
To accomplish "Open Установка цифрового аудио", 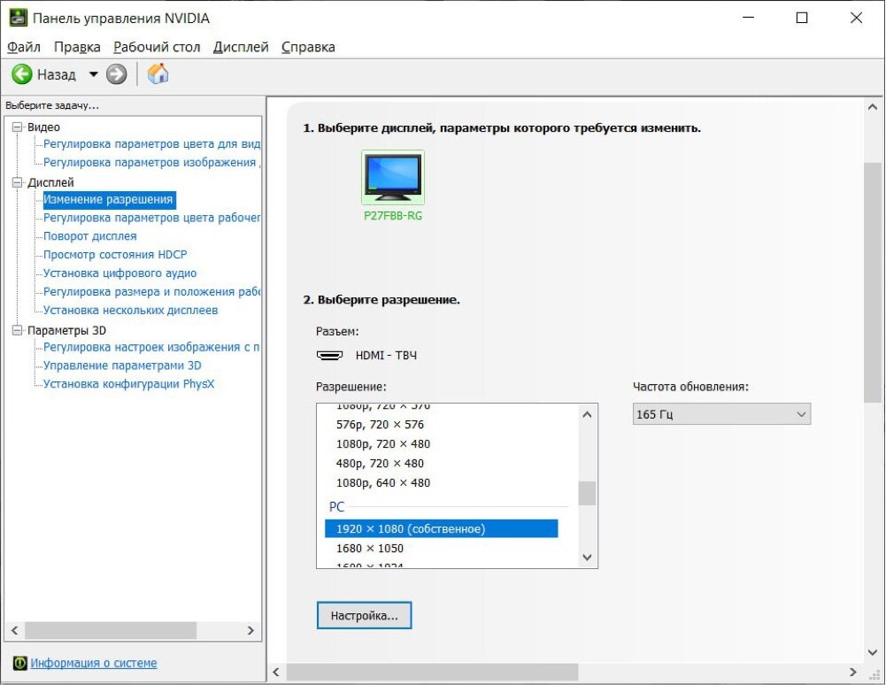I will 119,273.
